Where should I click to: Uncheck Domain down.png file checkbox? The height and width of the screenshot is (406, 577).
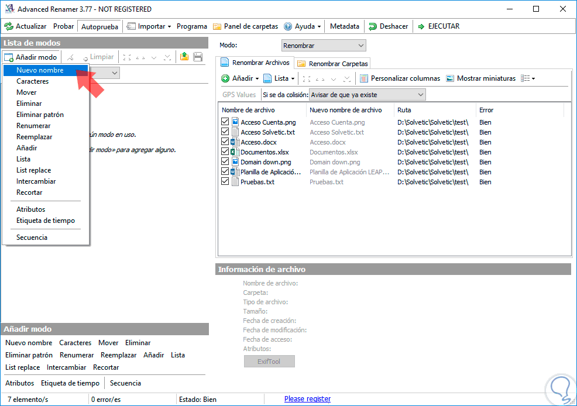pyautogui.click(x=225, y=161)
